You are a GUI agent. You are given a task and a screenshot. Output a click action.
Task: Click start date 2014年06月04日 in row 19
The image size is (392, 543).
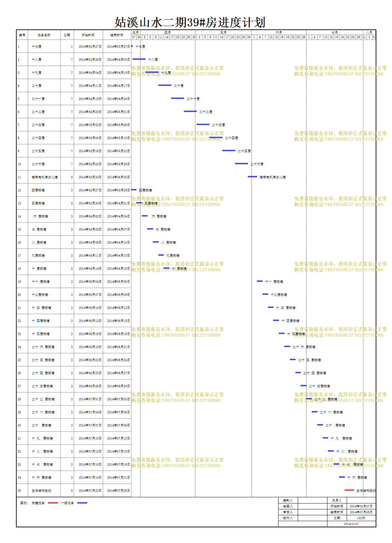90,282
